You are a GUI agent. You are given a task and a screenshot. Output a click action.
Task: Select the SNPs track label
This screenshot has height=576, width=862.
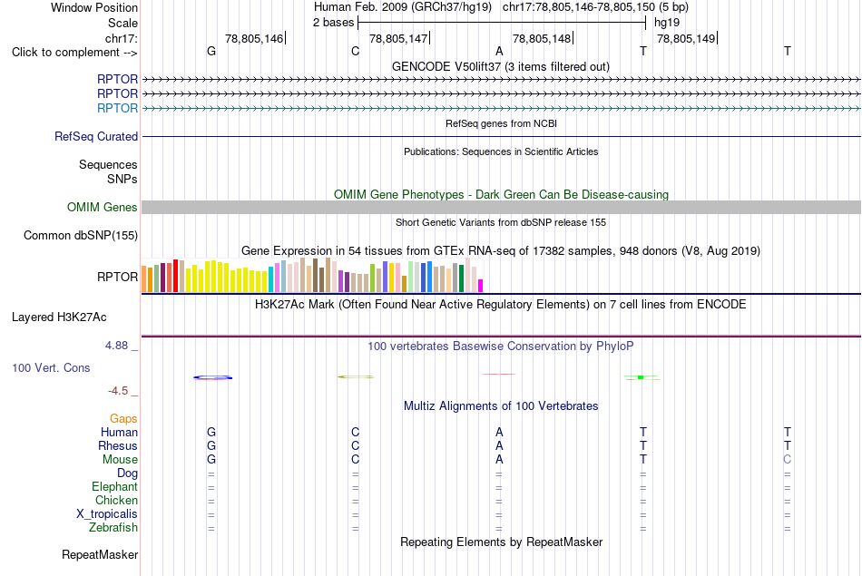tap(122, 179)
